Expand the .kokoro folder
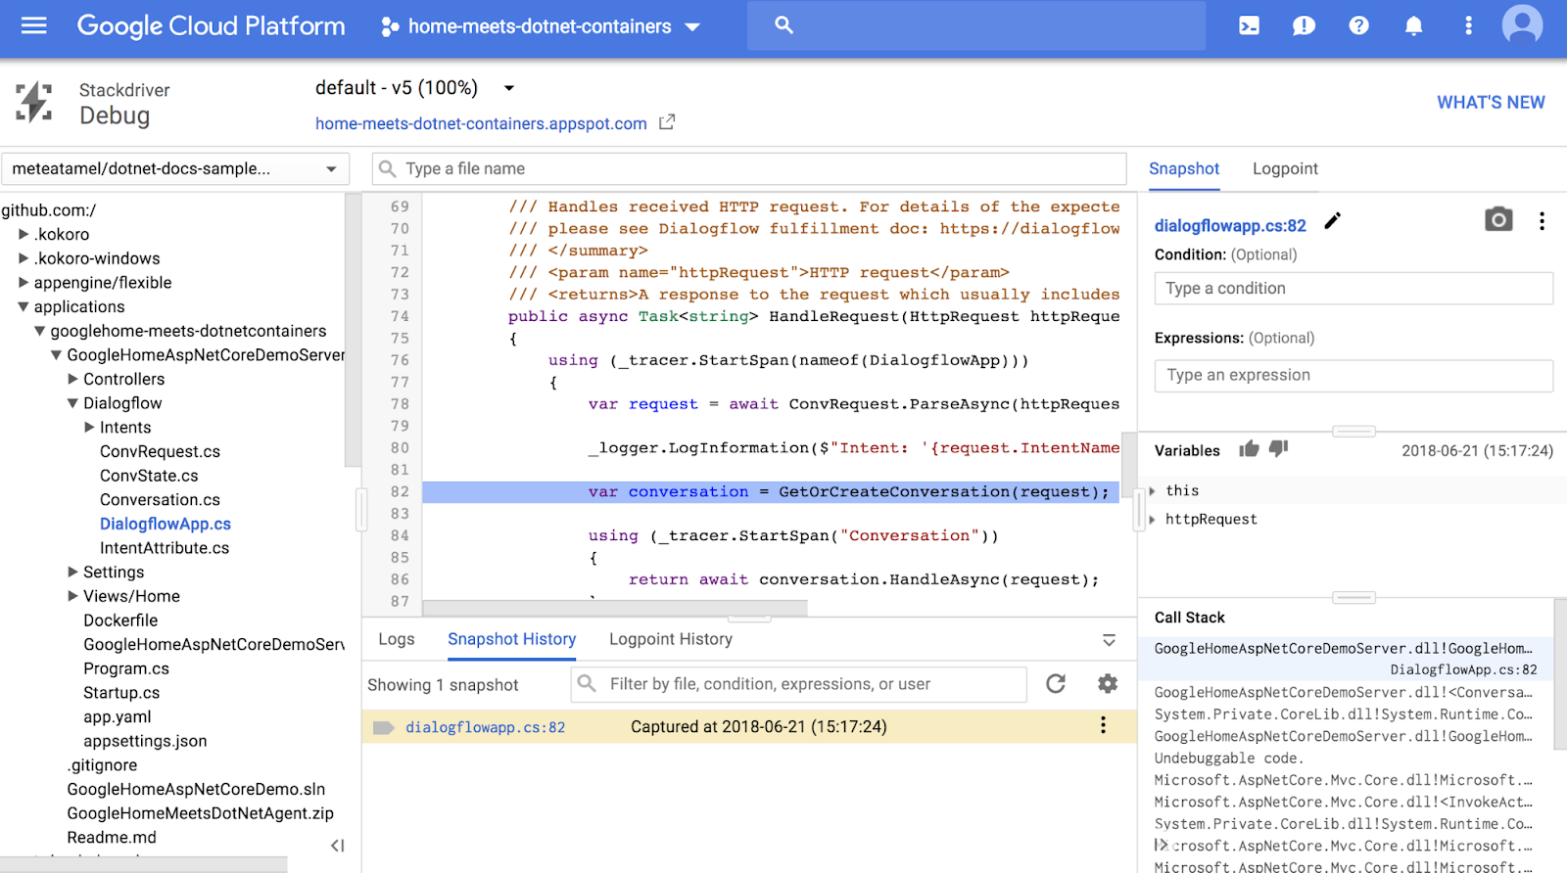This screenshot has height=873, width=1567. pyautogui.click(x=24, y=234)
